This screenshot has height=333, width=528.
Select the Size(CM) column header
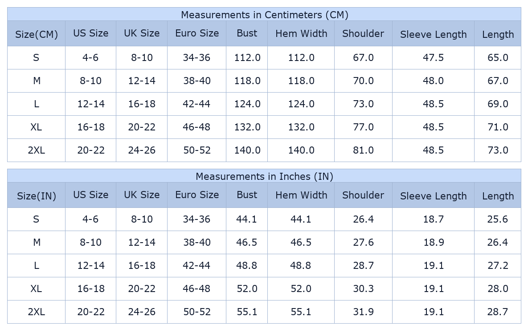click(x=37, y=34)
